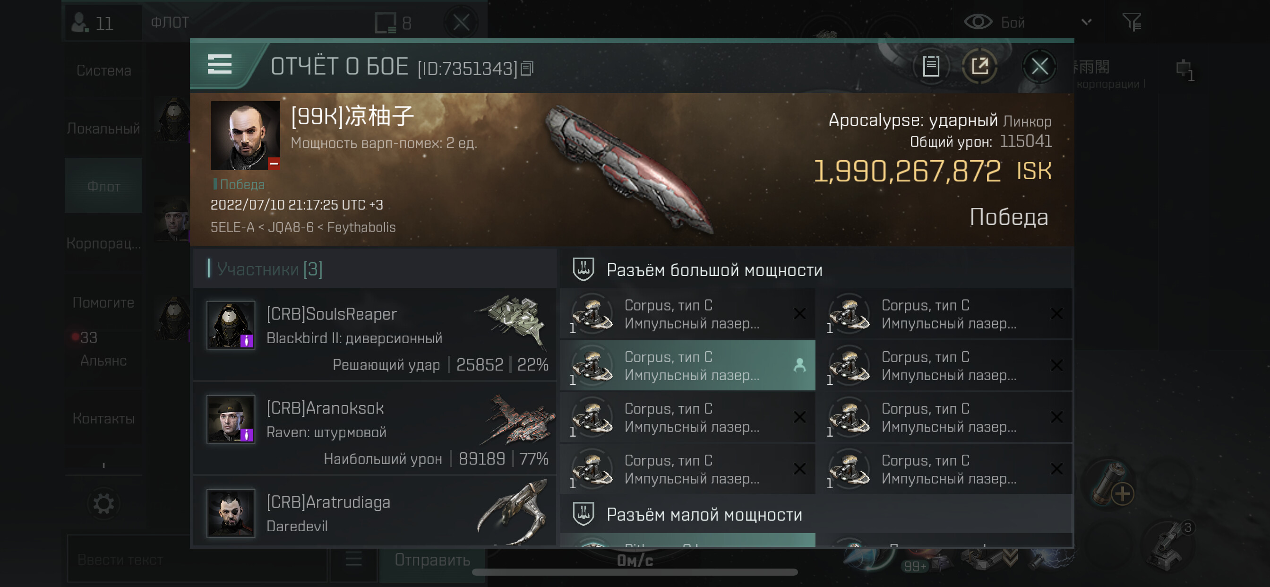Copy the battle report ID
The image size is (1270, 587).
[527, 69]
